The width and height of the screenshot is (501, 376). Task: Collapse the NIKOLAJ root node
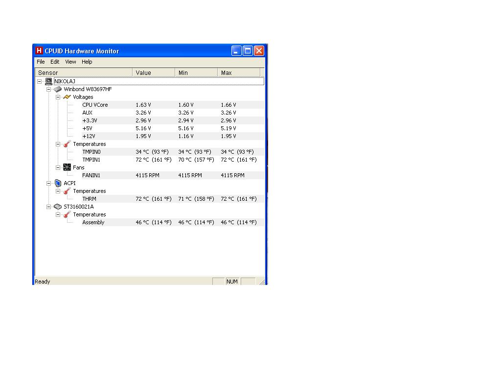click(x=39, y=82)
